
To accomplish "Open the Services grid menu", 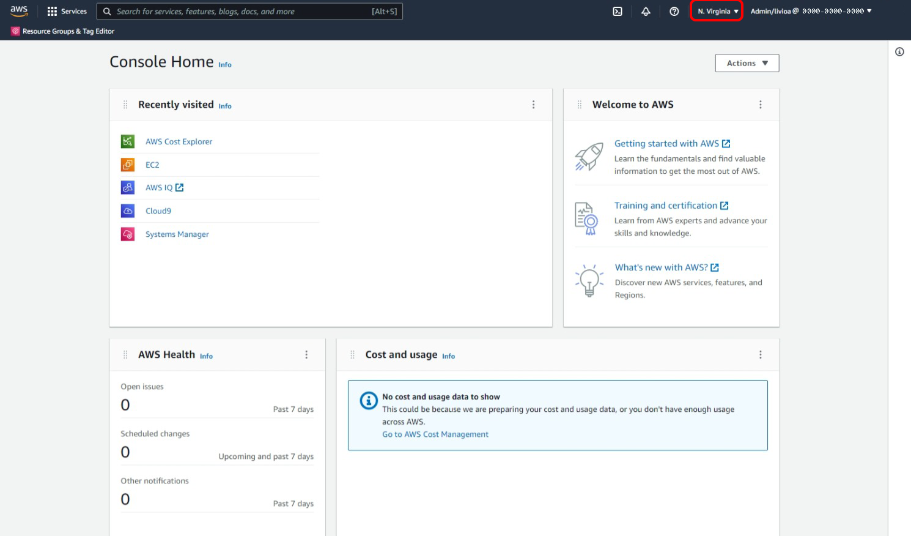I will tap(52, 12).
